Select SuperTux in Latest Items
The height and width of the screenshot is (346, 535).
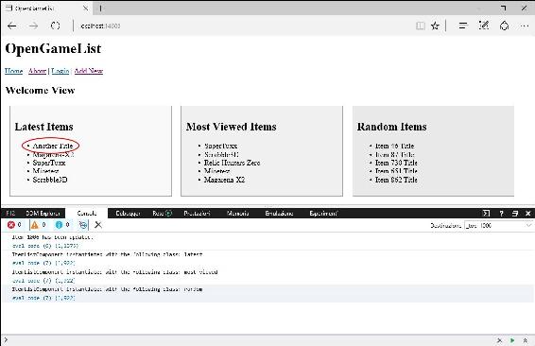(x=49, y=163)
